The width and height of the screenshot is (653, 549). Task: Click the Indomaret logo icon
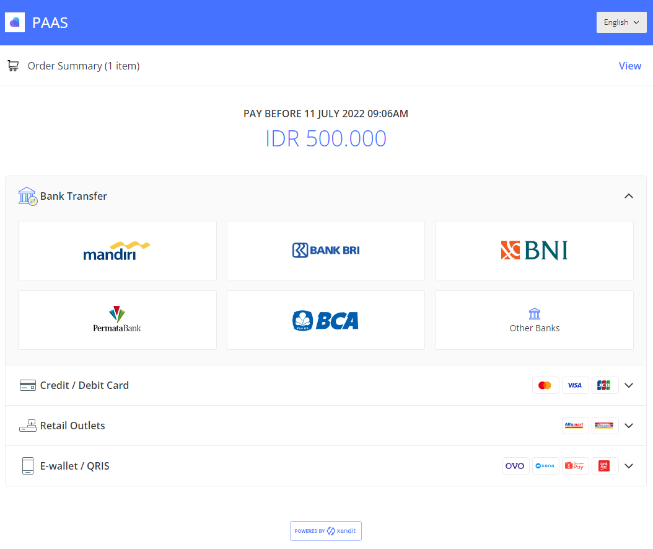click(604, 426)
